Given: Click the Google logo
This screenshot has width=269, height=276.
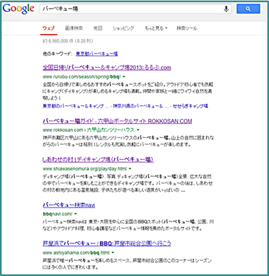Looking at the screenshot, I should pos(18,9).
